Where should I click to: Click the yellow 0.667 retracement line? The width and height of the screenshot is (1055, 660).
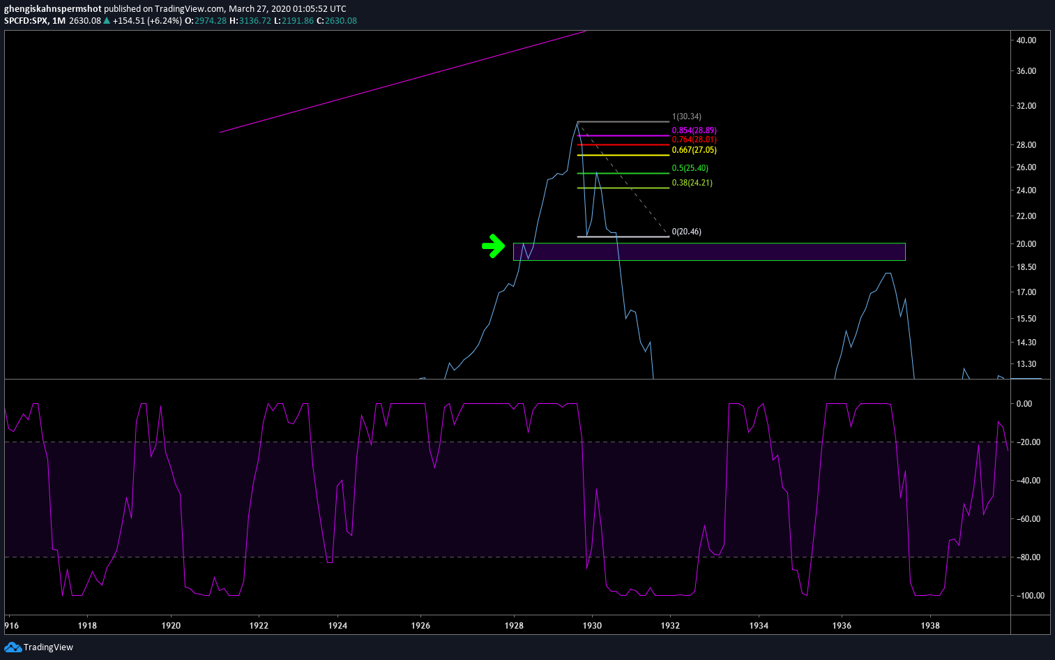tap(623, 156)
